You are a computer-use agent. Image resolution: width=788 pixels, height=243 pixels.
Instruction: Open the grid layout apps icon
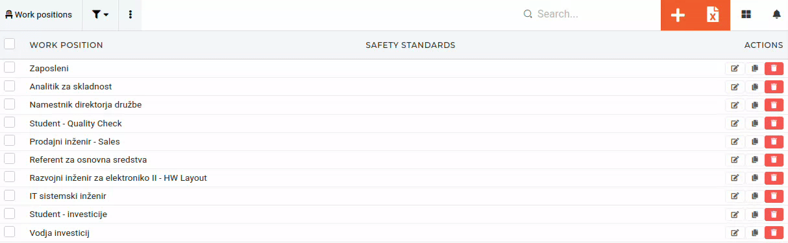pyautogui.click(x=746, y=14)
